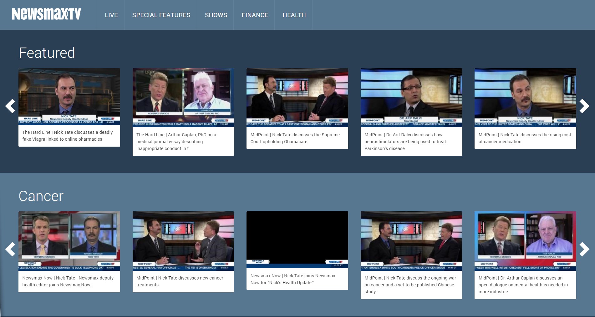595x317 pixels.
Task: Play the Newsmax deputy health editor video thumbnail
Action: (x=69, y=241)
